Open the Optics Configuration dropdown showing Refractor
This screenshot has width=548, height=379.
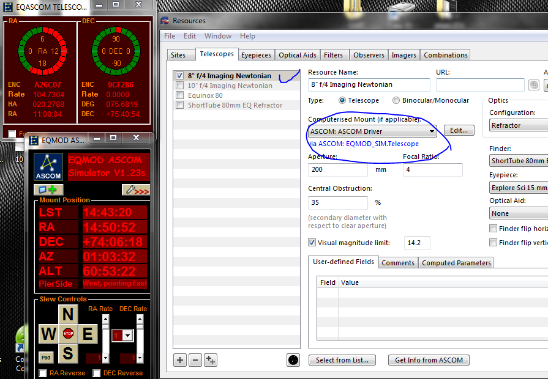point(519,125)
